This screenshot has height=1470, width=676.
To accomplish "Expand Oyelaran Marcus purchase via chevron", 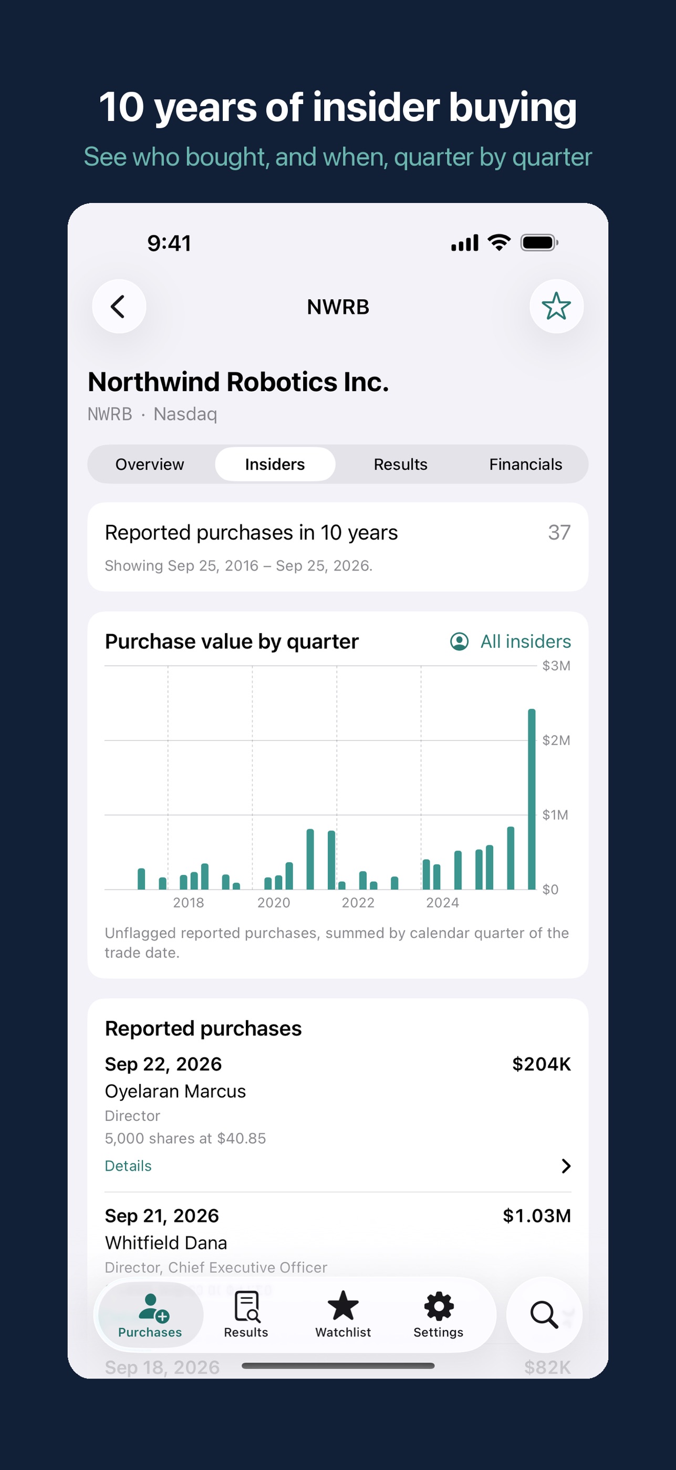I will pyautogui.click(x=565, y=1166).
